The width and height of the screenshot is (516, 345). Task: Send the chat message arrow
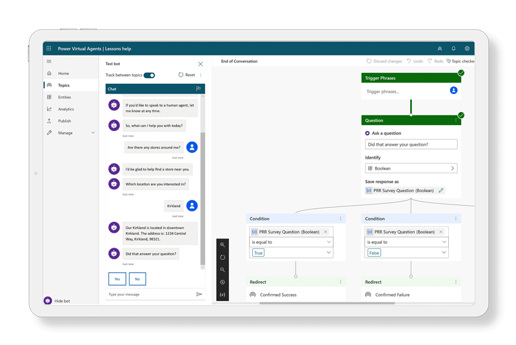pyautogui.click(x=199, y=294)
